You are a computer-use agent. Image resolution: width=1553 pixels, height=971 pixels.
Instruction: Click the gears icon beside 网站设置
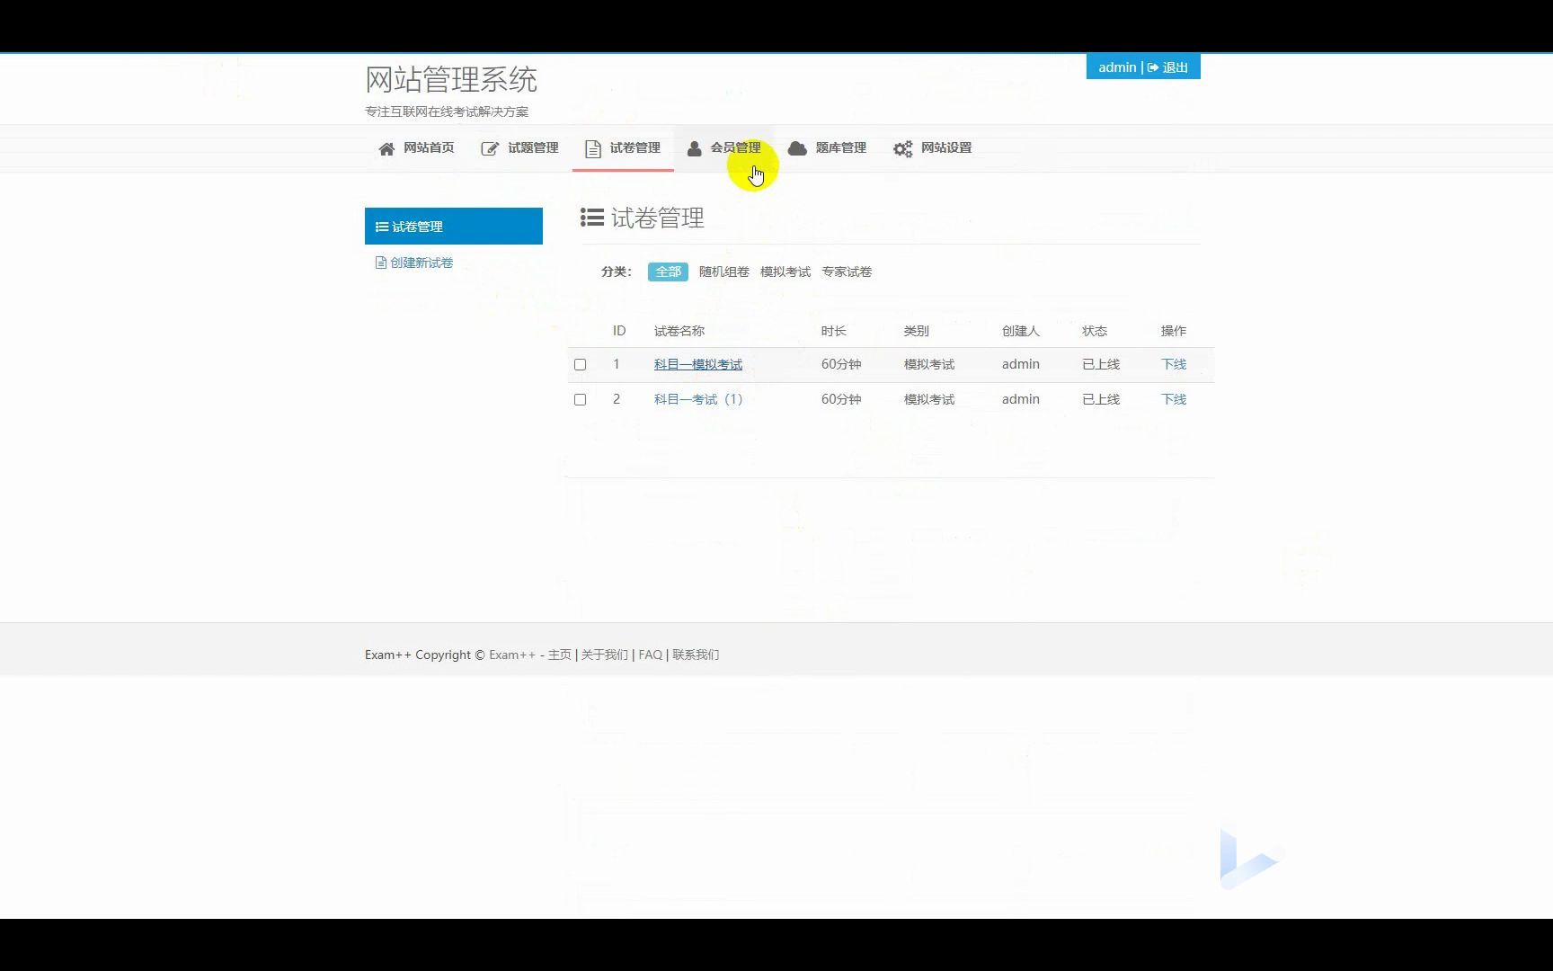click(x=902, y=149)
